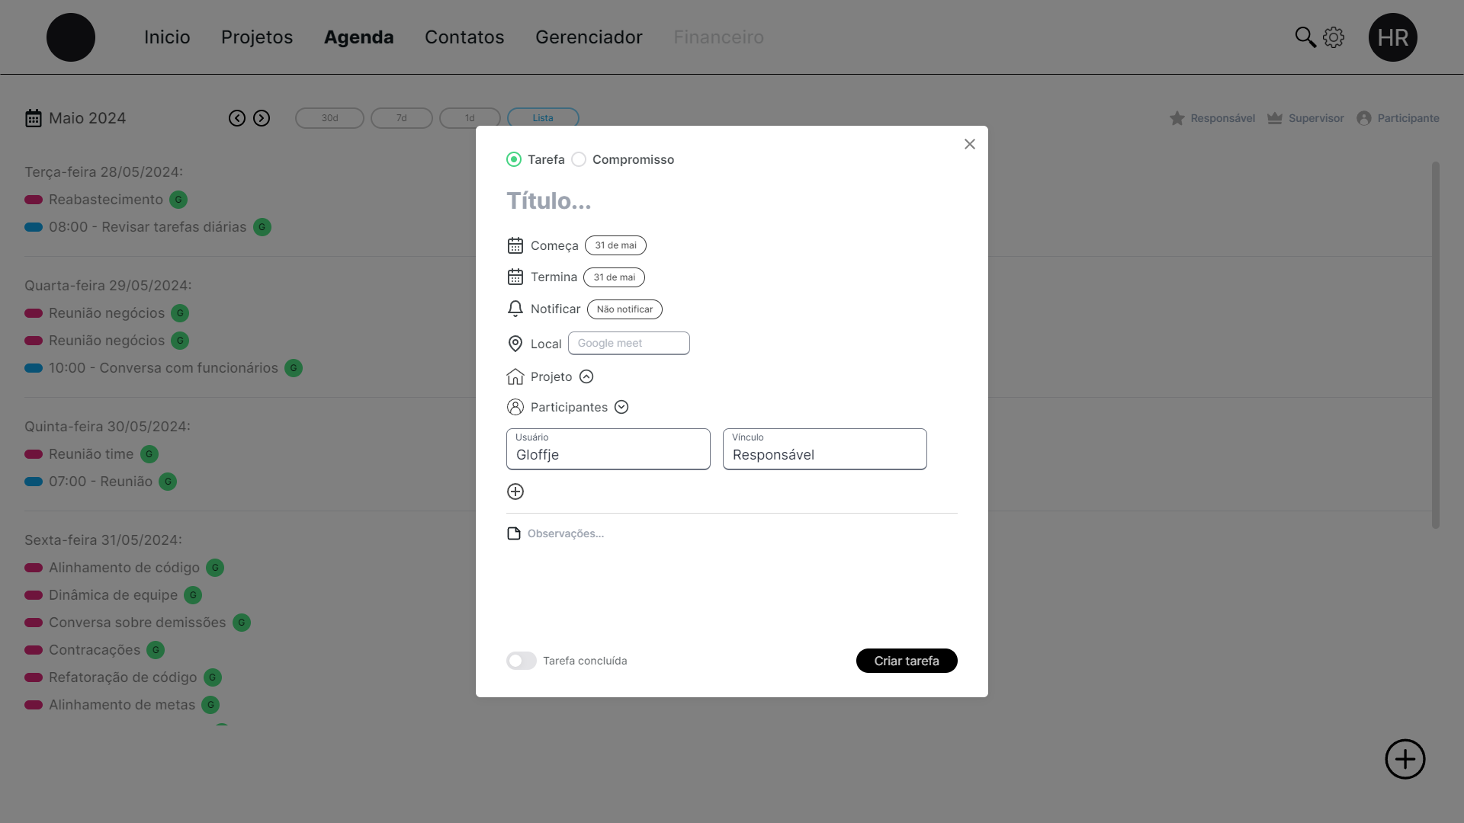Open the Alinhamento de código task
This screenshot has height=823, width=1464.
click(x=124, y=568)
